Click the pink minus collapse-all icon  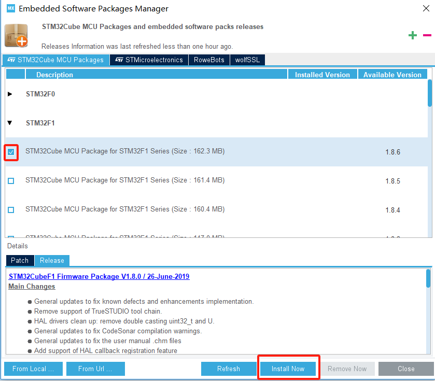point(427,35)
